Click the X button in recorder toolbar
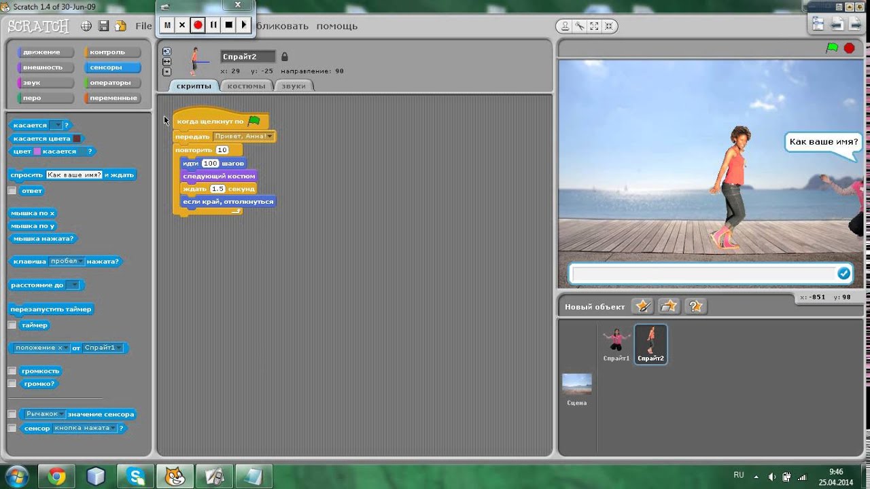 click(x=182, y=25)
